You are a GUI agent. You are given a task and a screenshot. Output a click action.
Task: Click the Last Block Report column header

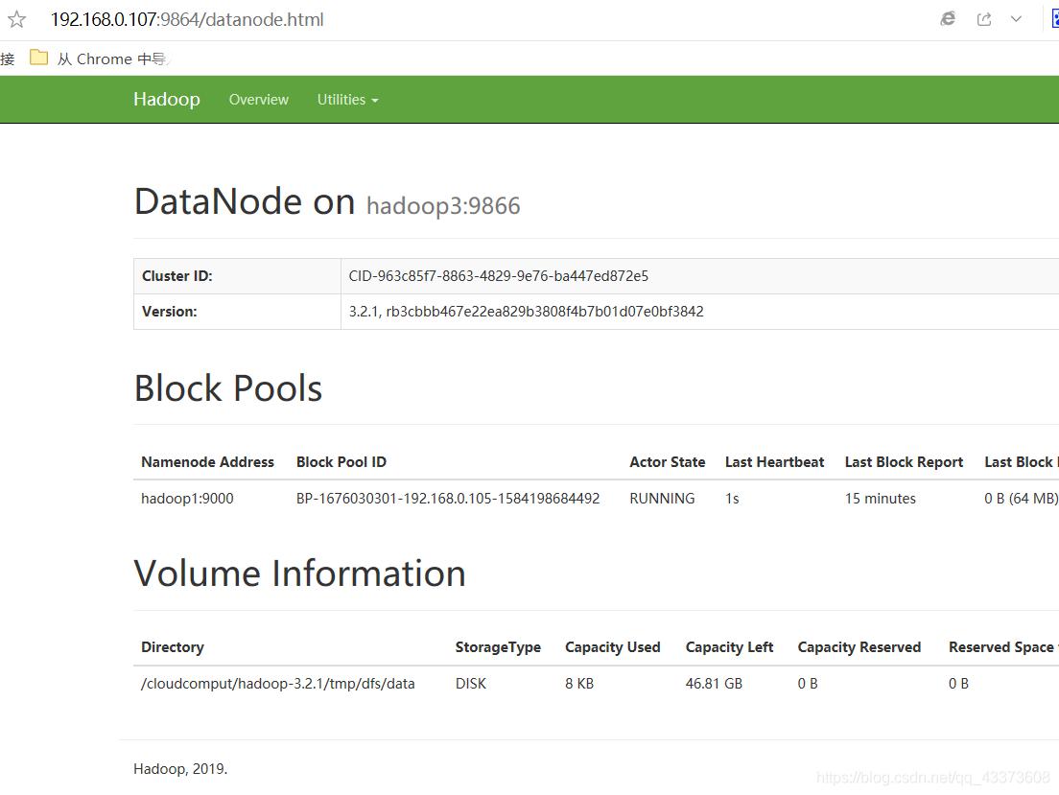tap(904, 462)
